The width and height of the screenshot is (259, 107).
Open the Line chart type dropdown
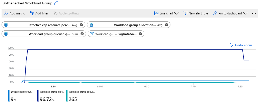pyautogui.click(x=166, y=13)
